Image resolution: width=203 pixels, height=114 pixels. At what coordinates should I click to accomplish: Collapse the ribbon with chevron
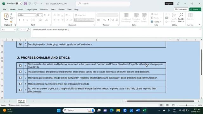(x=200, y=24)
